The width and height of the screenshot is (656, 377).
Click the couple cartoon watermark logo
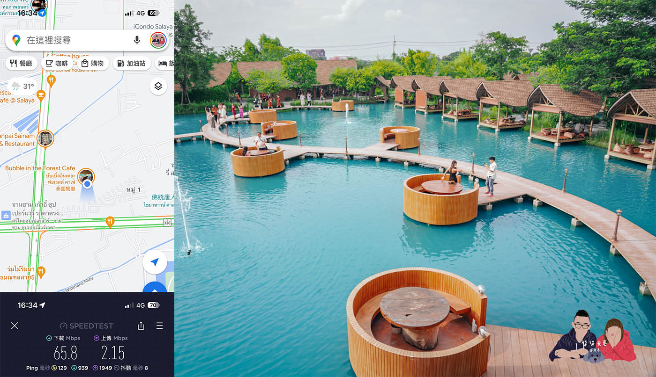coord(592,338)
